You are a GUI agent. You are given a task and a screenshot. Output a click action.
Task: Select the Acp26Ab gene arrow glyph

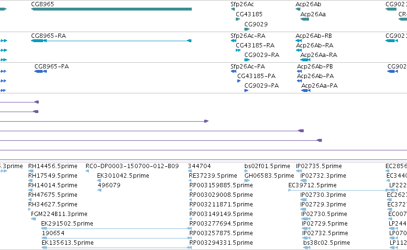click(x=298, y=9)
